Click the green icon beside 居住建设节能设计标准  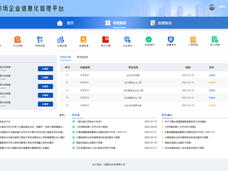[74, 121]
